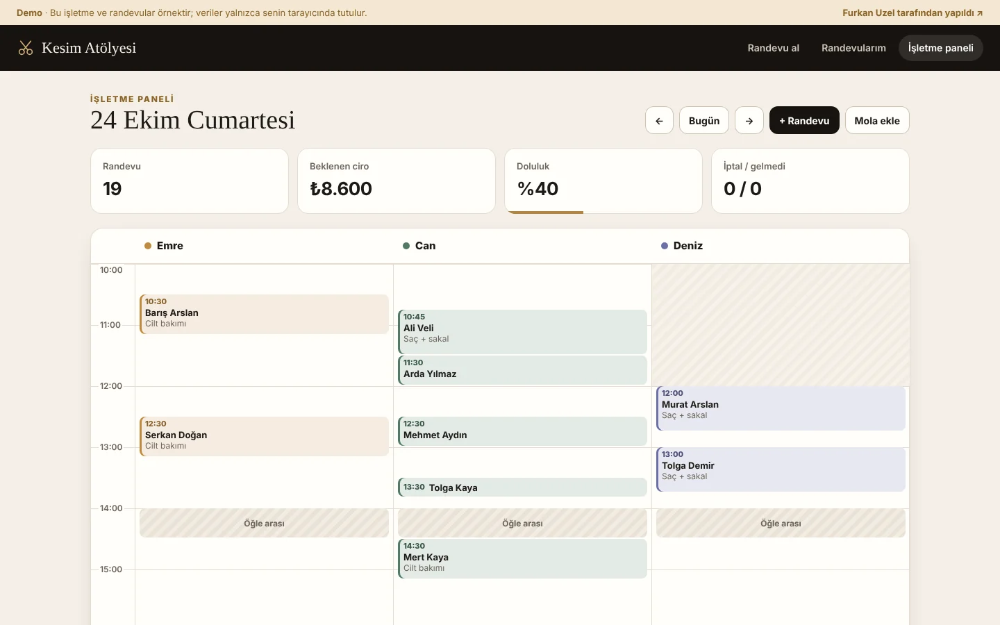Open Barış Arslan 10:30 appointment

(x=265, y=314)
